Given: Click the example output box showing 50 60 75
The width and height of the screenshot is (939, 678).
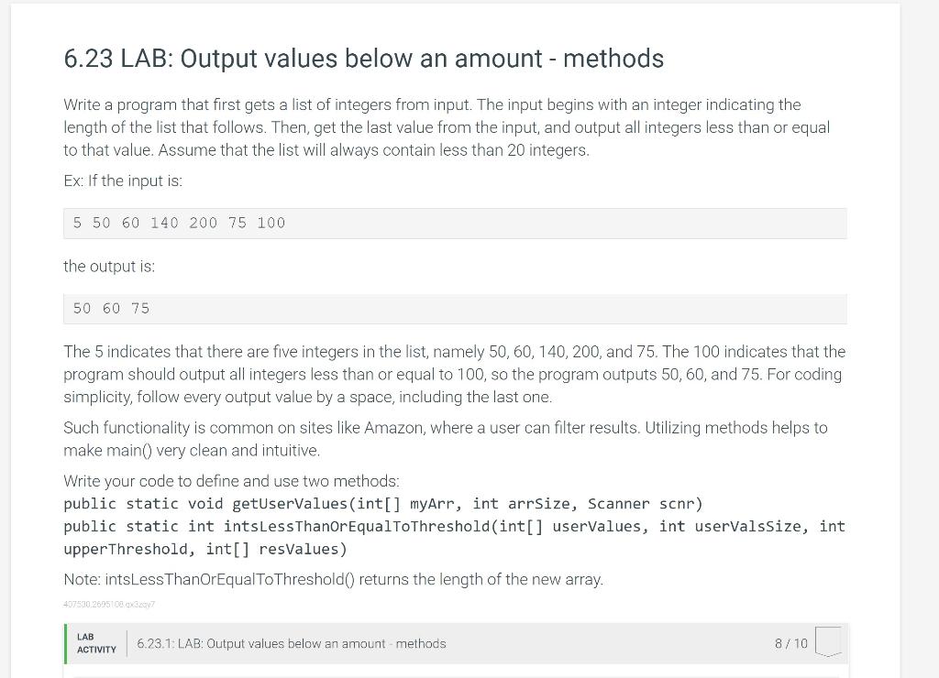Looking at the screenshot, I should (x=455, y=309).
